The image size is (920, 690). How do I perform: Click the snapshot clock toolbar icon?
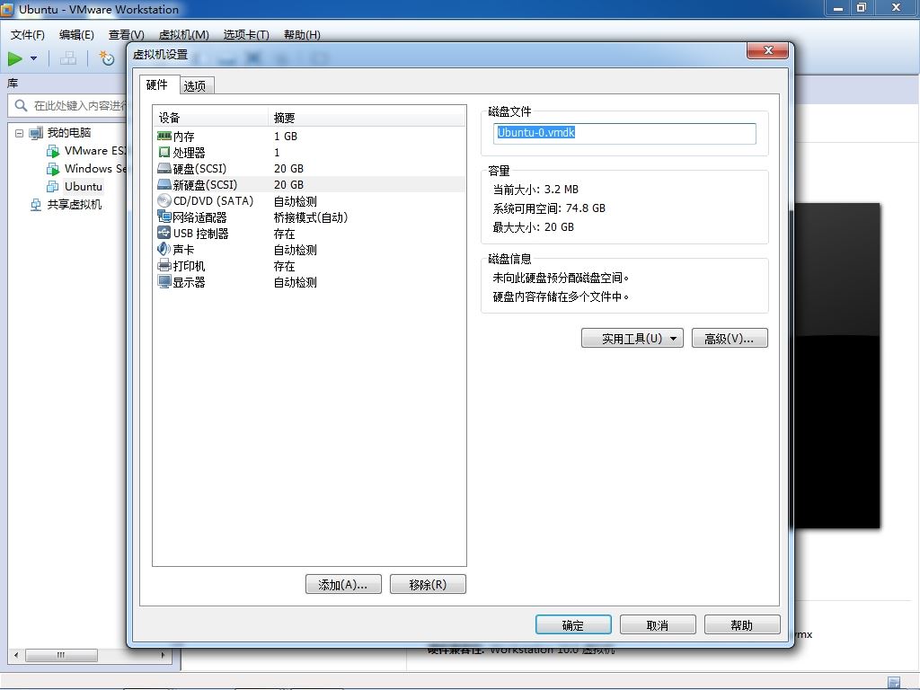tap(107, 58)
